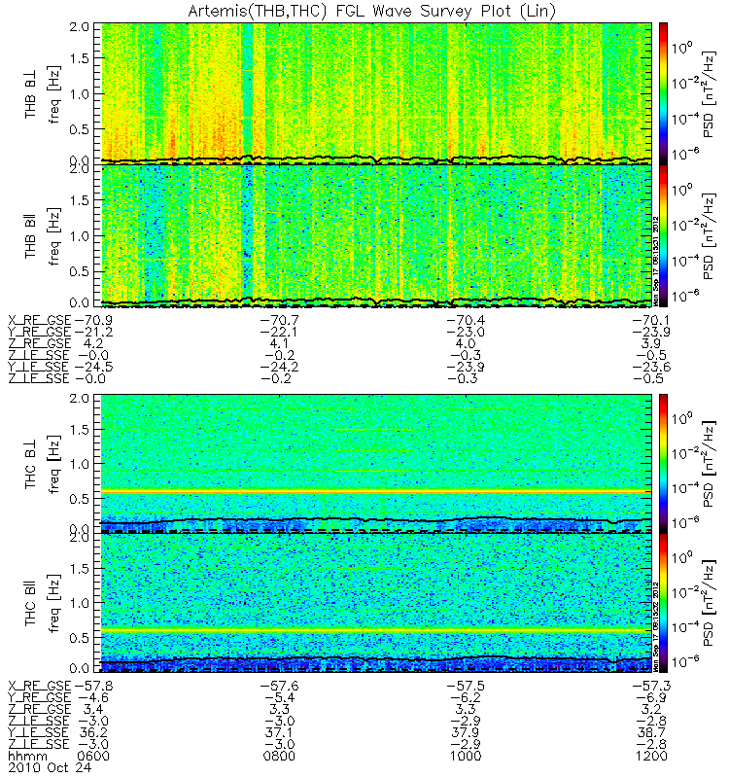Click the THC Y_LE_SSE value '37.1'
729x778 pixels.
[279, 732]
